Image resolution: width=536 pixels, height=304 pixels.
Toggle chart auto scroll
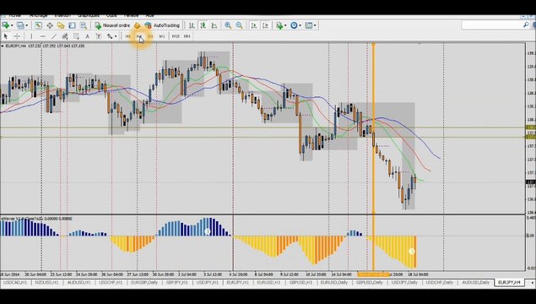pos(254,25)
